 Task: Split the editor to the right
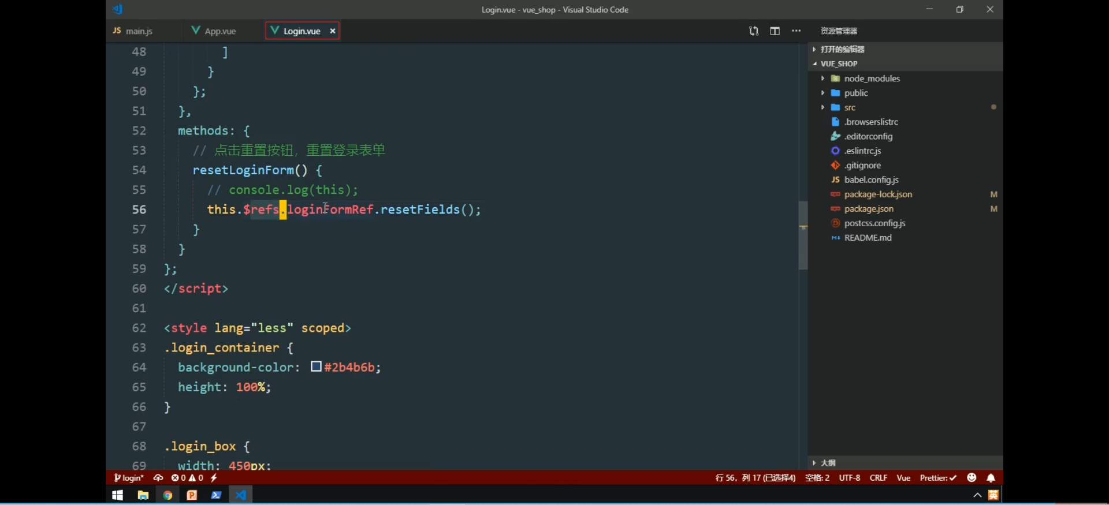(x=775, y=31)
